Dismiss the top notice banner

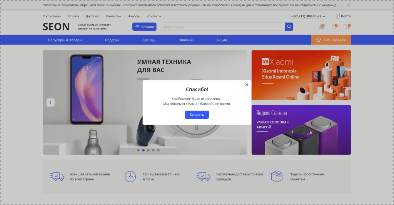[x=348, y=5]
